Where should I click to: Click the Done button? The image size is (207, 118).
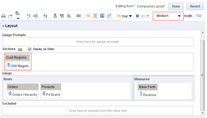[x=176, y=6]
